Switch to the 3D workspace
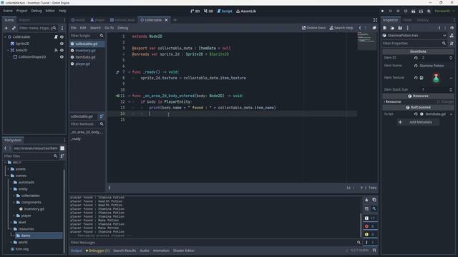Image resolution: width=458 pixels, height=257 pixels. [208, 11]
